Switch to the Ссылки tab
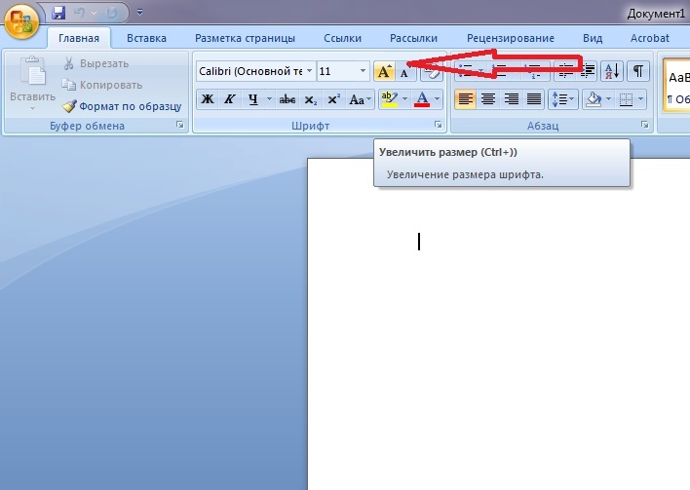 tap(342, 38)
